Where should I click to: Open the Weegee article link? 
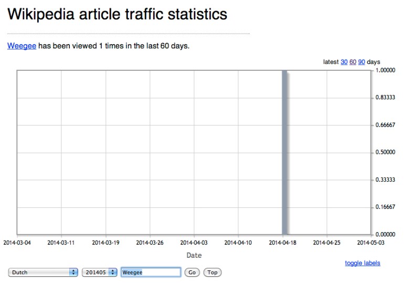pyautogui.click(x=22, y=46)
